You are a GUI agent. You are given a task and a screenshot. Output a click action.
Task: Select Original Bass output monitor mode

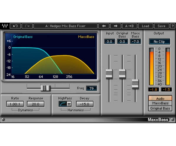pyautogui.click(x=160, y=108)
